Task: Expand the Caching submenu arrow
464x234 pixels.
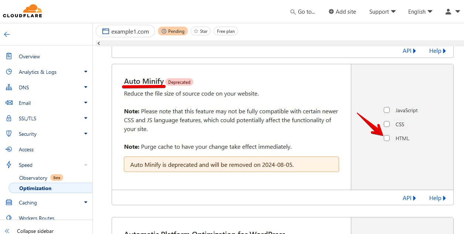Action: coord(86,202)
